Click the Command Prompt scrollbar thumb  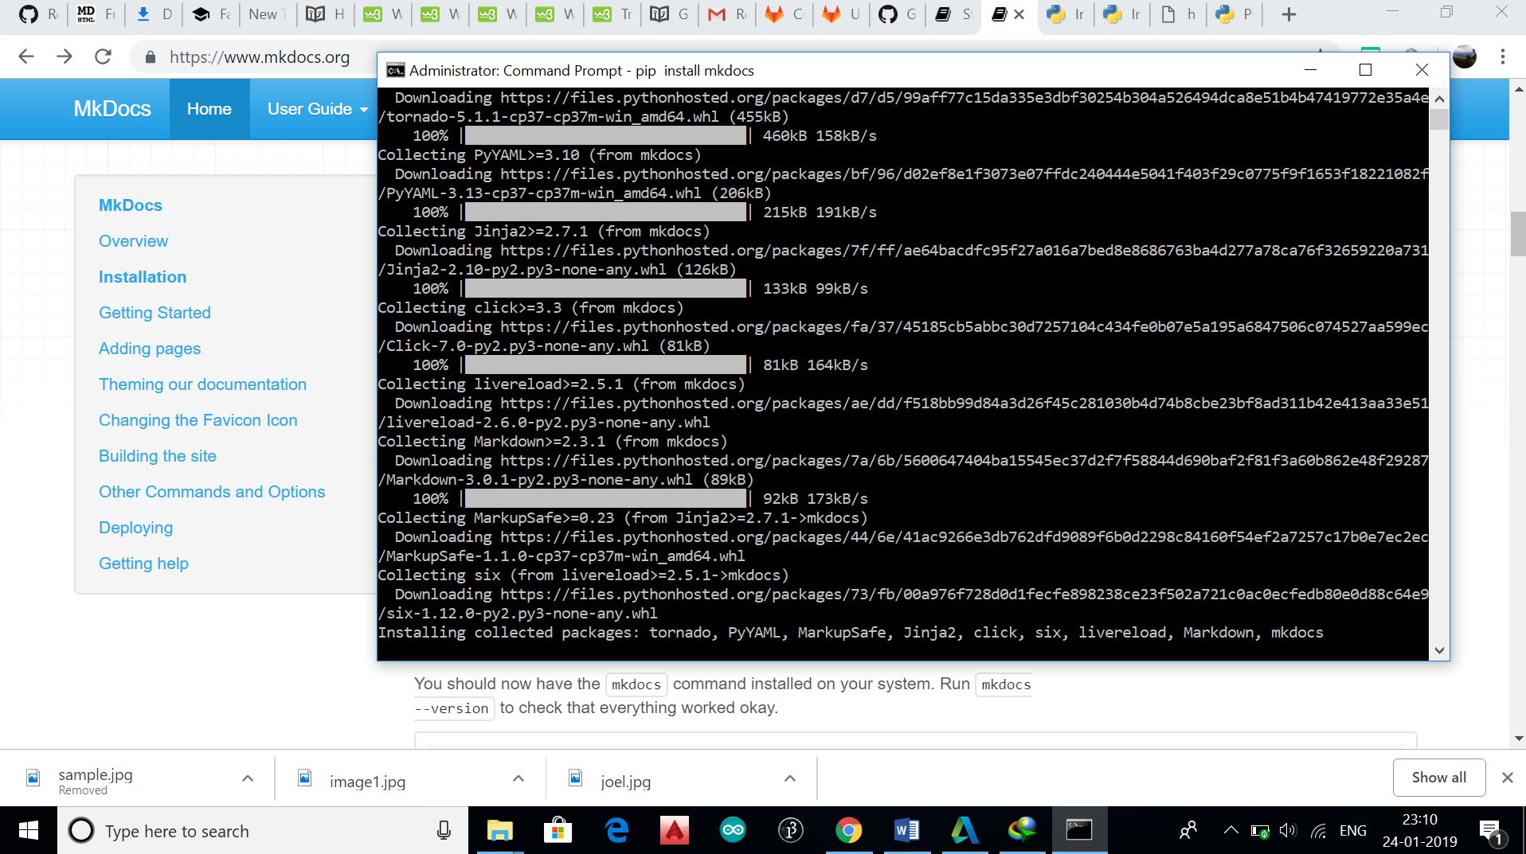[x=1439, y=119]
